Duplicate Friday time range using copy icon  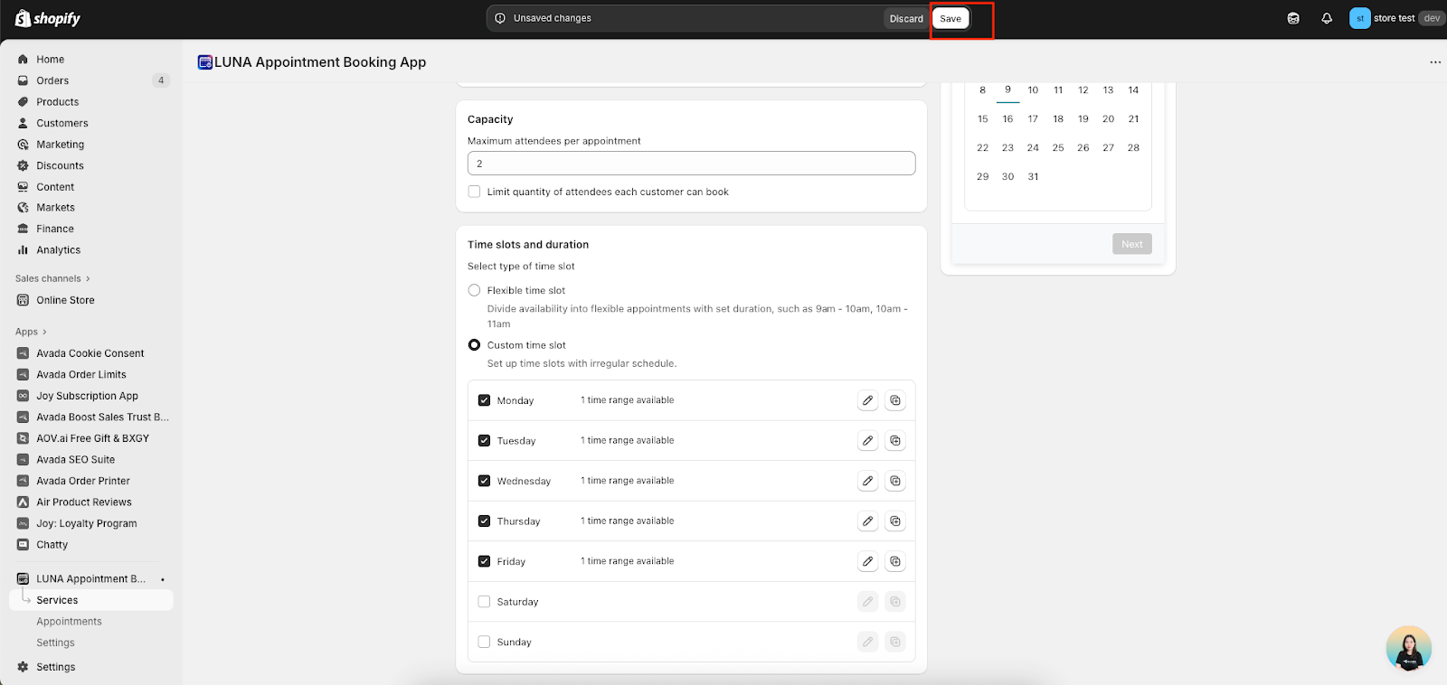coord(894,561)
